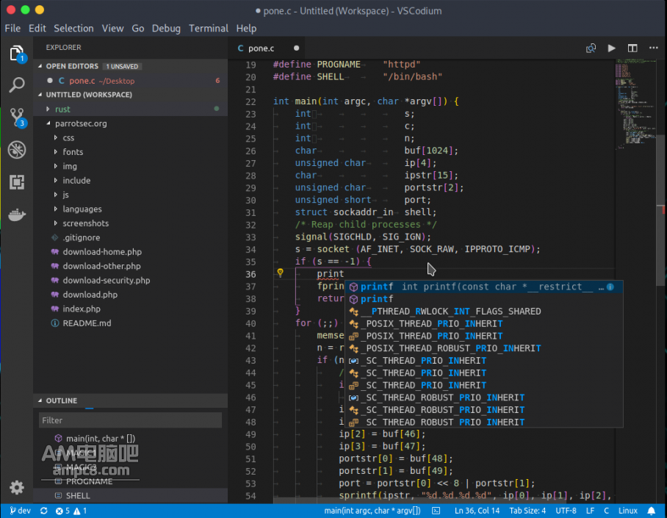This screenshot has width=667, height=518.
Task: Click main(int argc, char * argv[]) in status bar
Action: (x=372, y=511)
